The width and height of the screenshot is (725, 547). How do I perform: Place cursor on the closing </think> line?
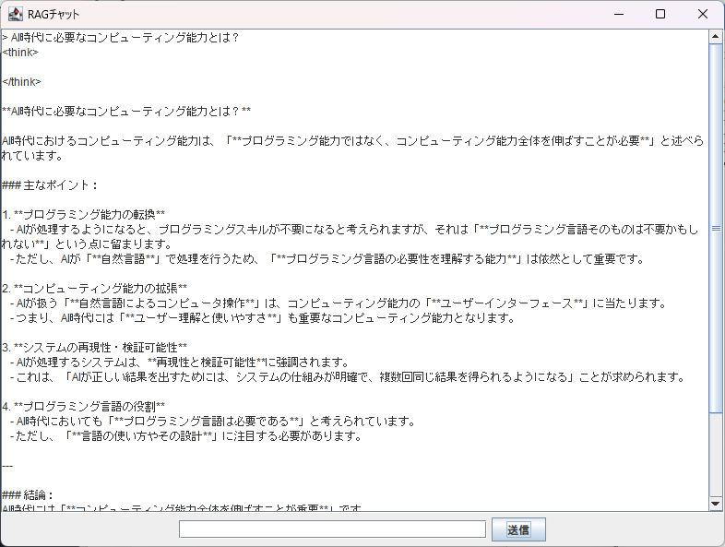click(x=22, y=81)
